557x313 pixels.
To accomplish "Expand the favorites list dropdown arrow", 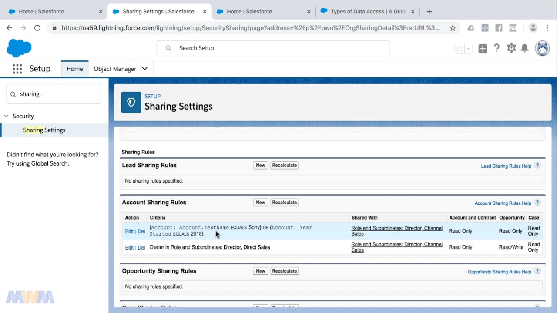I will [x=469, y=49].
